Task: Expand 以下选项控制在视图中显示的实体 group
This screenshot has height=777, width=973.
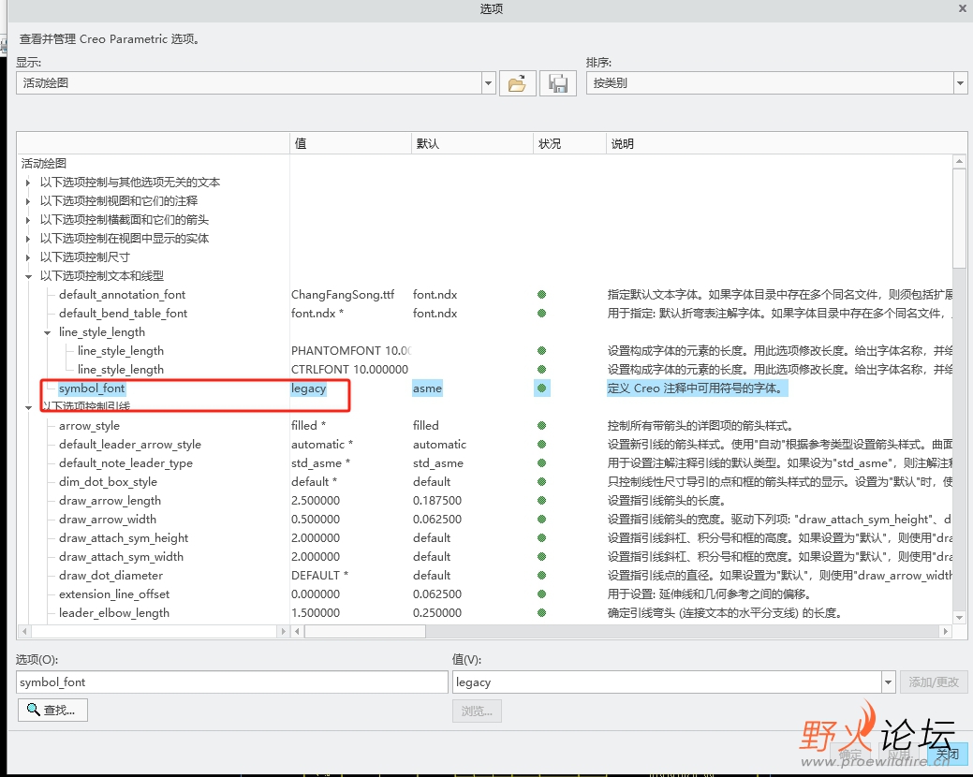Action: point(28,238)
